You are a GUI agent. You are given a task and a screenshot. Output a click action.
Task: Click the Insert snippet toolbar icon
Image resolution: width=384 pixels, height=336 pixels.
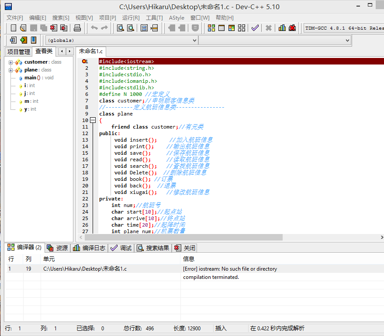13,40
